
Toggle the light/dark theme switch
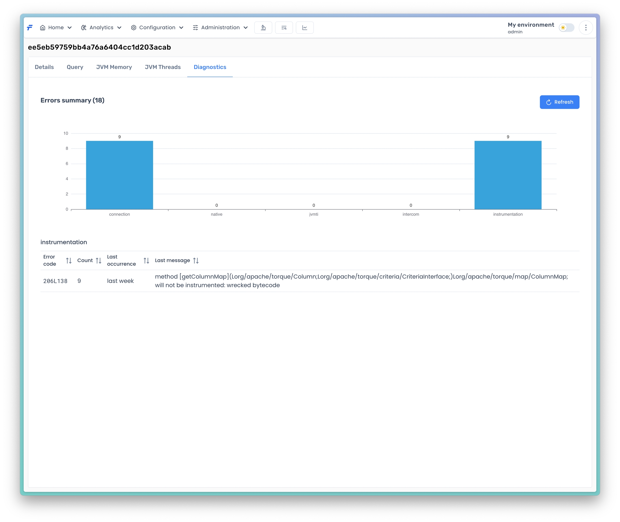(x=566, y=27)
